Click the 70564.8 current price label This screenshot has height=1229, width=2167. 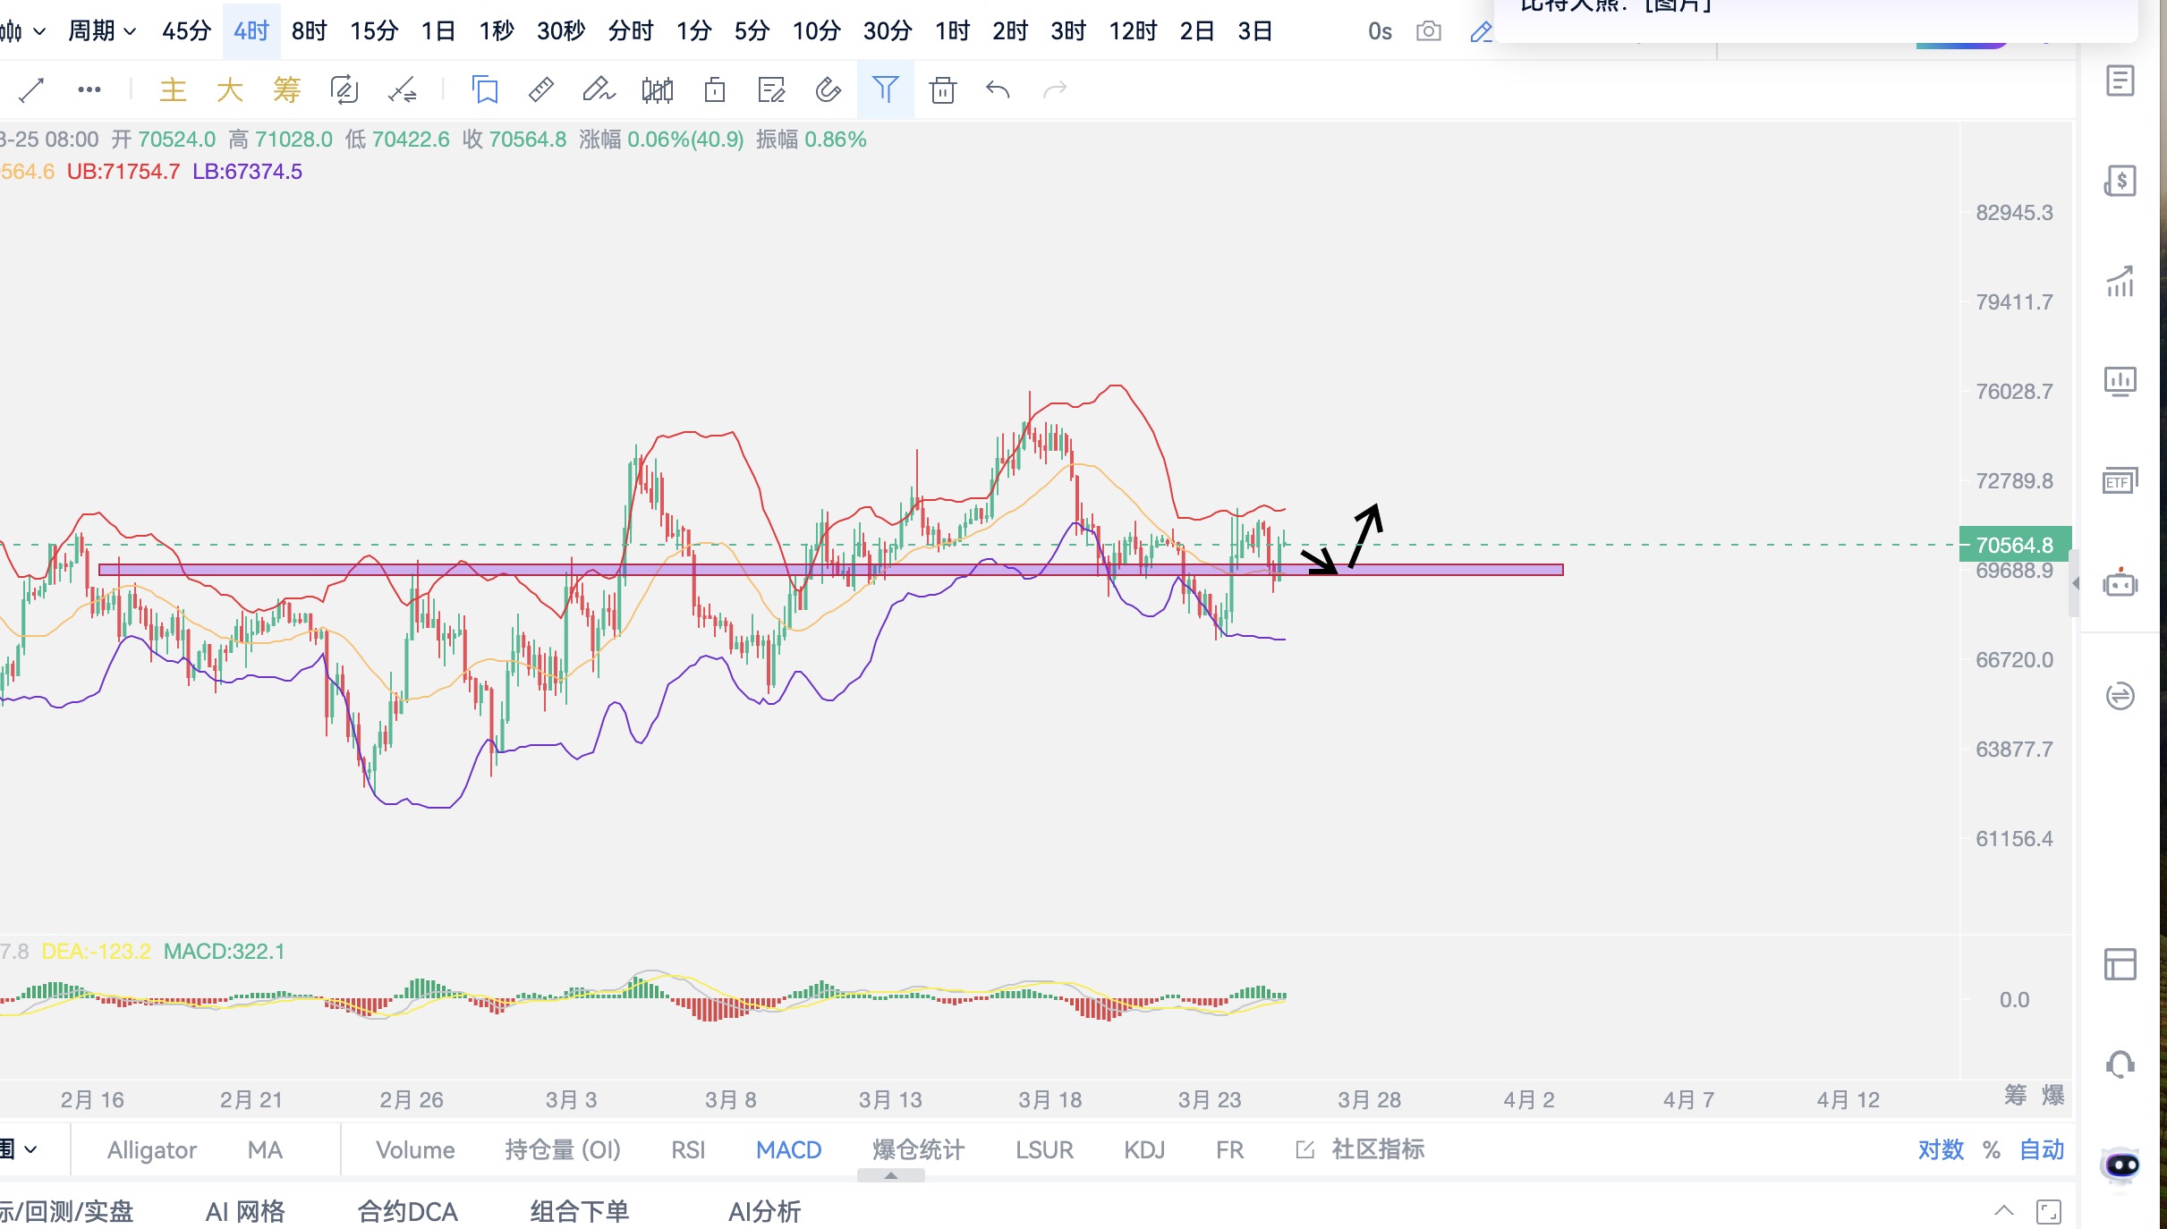(x=2014, y=545)
